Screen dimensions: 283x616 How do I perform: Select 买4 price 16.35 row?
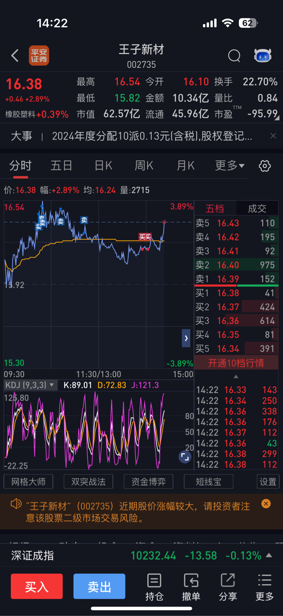[x=236, y=335]
